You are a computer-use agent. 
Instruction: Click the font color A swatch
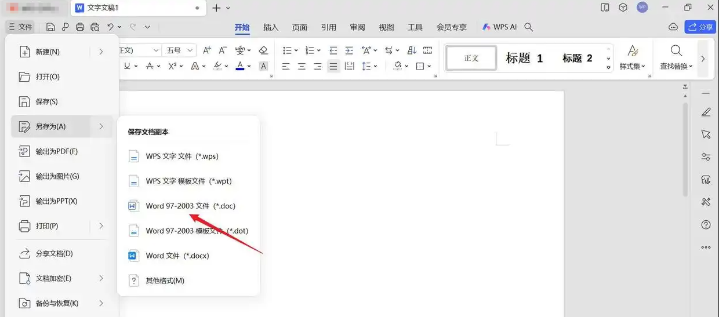[x=240, y=66]
